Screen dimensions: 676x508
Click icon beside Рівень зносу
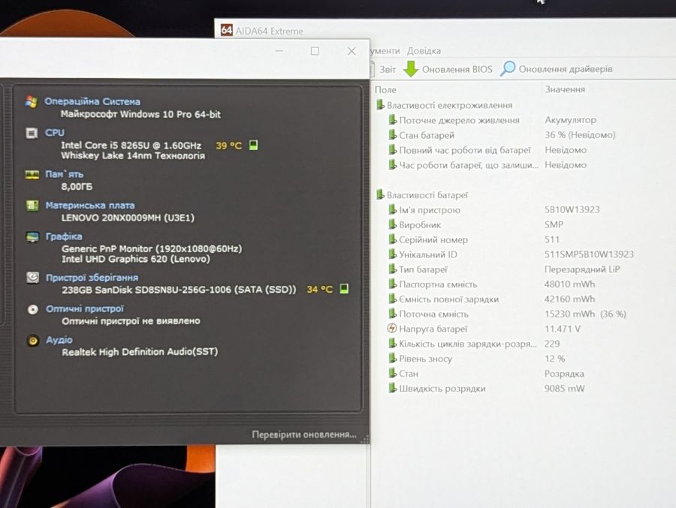tap(392, 358)
